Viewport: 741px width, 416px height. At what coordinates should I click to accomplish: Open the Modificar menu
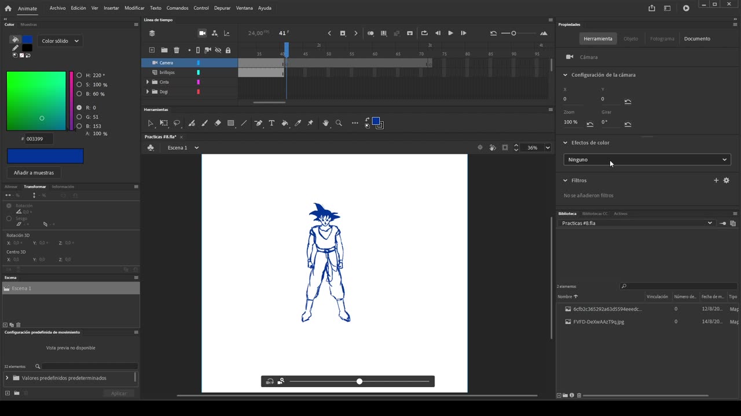(x=134, y=8)
